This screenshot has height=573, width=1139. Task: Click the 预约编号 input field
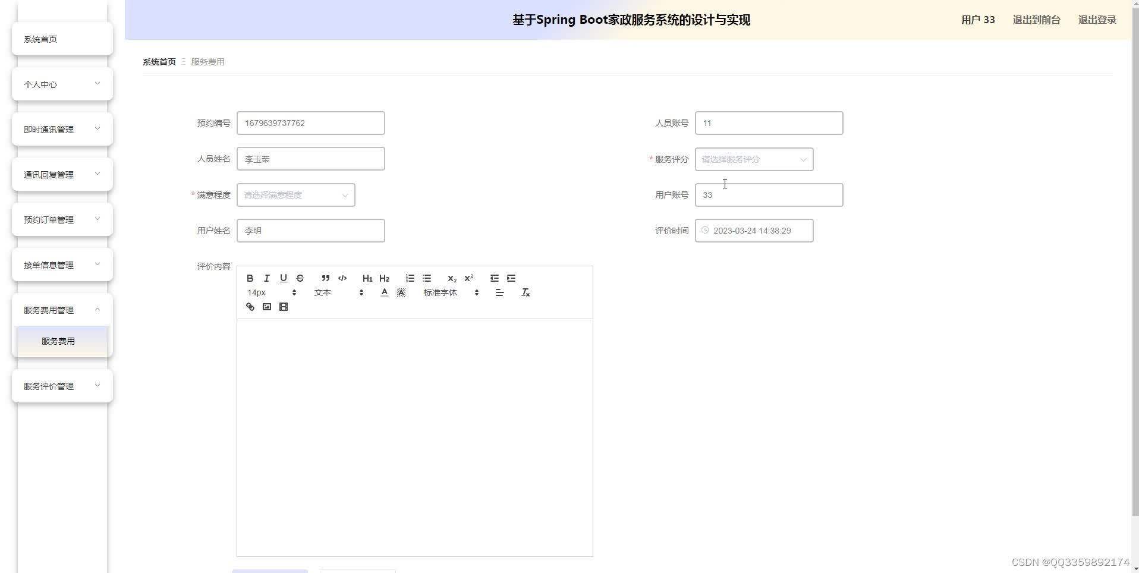(310, 123)
